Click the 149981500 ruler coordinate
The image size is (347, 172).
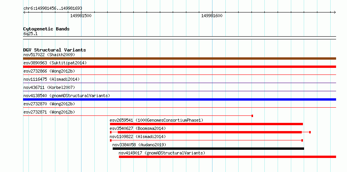pos(81,16)
